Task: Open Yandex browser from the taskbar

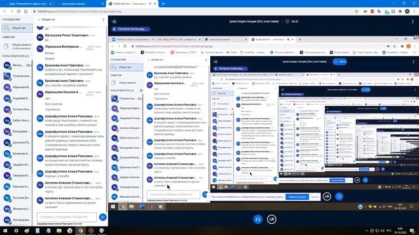Action: [x=70, y=230]
